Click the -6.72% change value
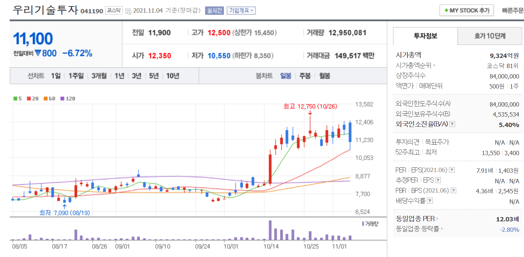The width and height of the screenshot is (524, 257). 77,54
